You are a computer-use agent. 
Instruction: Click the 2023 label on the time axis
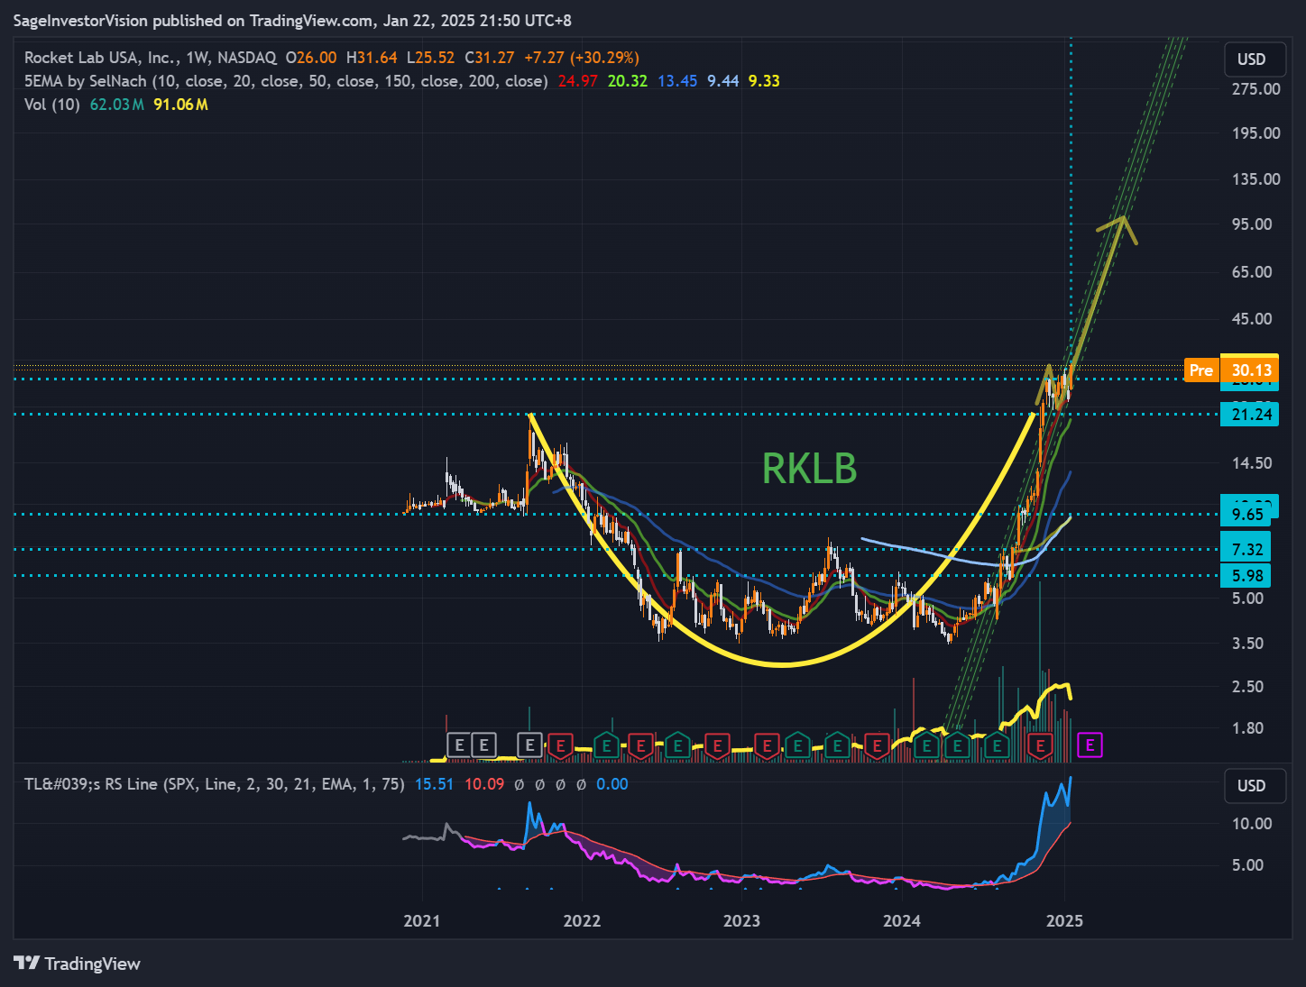tap(741, 920)
